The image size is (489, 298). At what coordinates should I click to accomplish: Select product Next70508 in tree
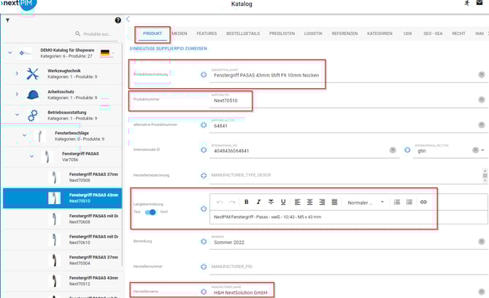click(x=62, y=178)
